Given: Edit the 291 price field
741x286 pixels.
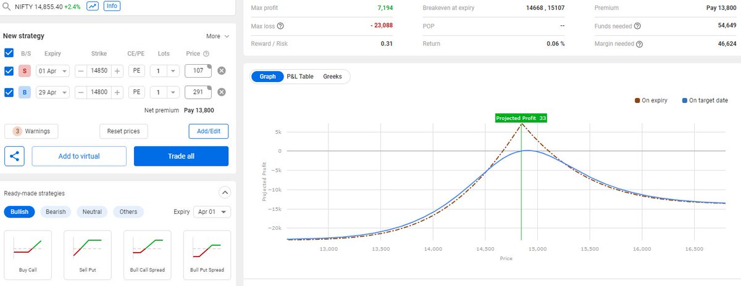Looking at the screenshot, I should coord(198,92).
